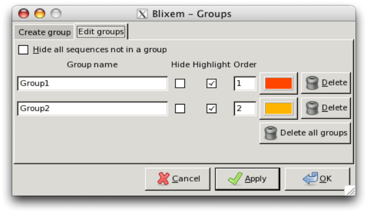Open the orange-red color swatch for Group1
Screen dimensions: 368x213
279,84
